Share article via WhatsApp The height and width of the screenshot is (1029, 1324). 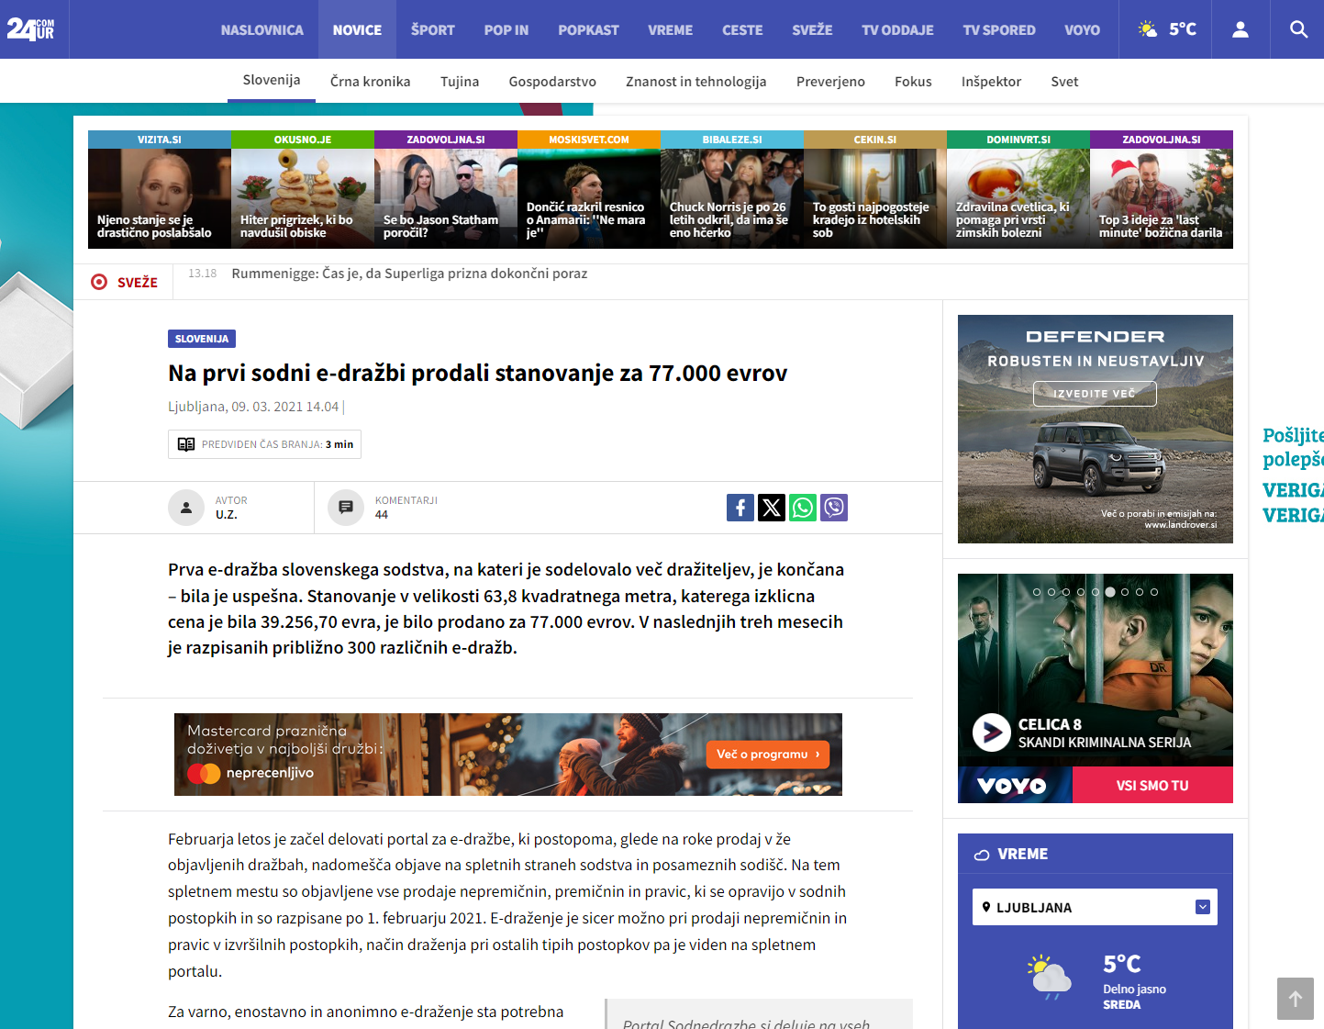point(803,508)
